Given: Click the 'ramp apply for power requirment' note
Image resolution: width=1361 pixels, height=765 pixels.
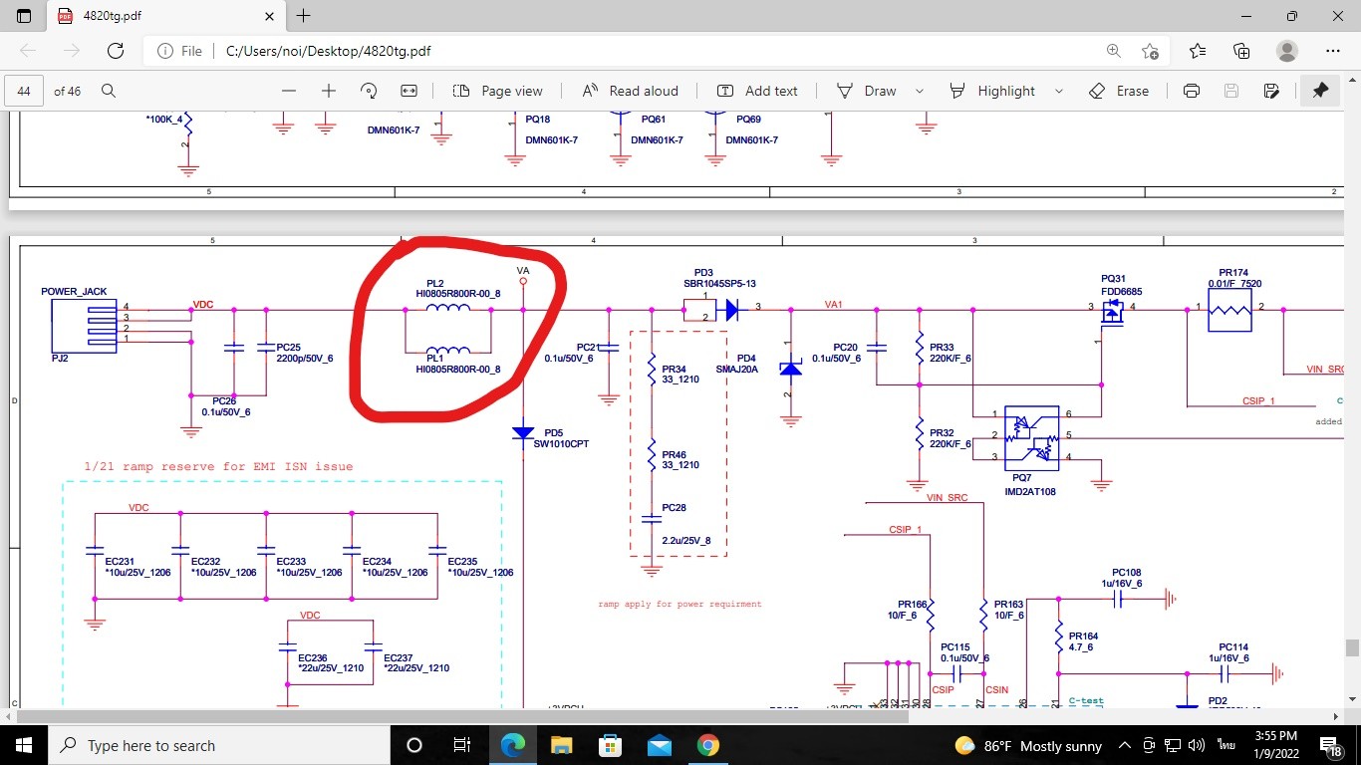Looking at the screenshot, I should coord(680,604).
